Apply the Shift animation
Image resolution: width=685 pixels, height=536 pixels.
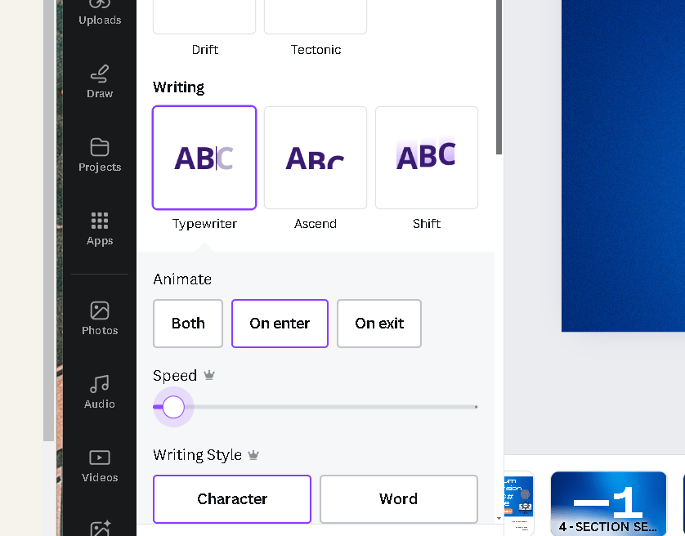coord(427,158)
